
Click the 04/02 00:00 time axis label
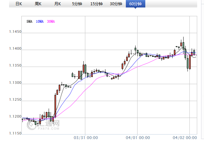tap(186, 138)
